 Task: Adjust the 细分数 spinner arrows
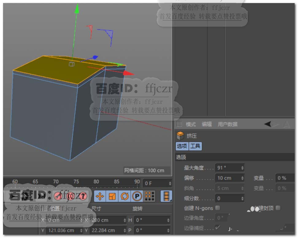(x=242, y=198)
